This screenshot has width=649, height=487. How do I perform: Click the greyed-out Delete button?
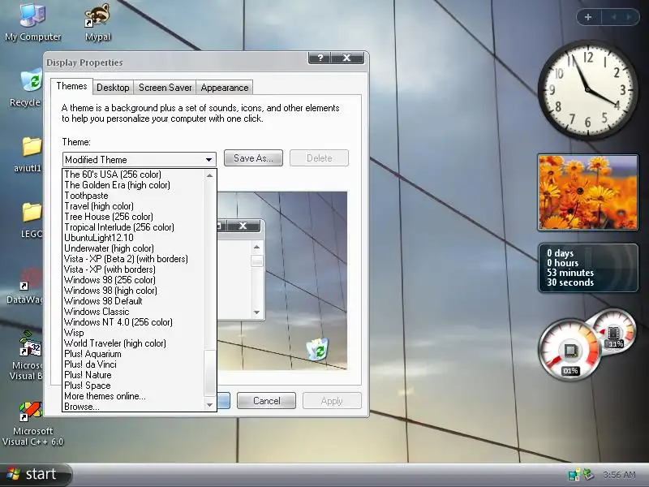point(319,158)
